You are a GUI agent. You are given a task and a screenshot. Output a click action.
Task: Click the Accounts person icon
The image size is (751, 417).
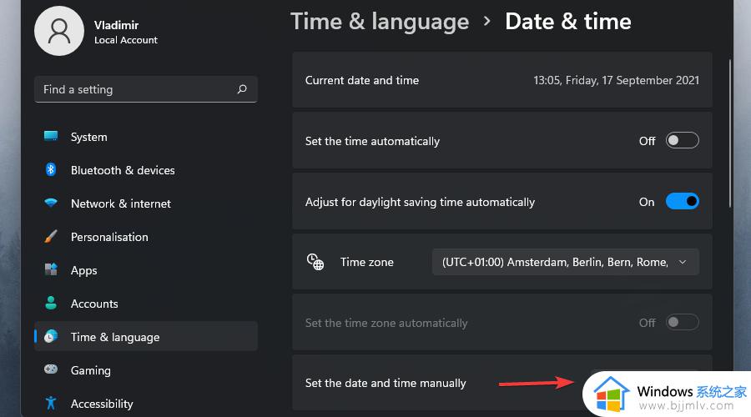click(x=51, y=303)
